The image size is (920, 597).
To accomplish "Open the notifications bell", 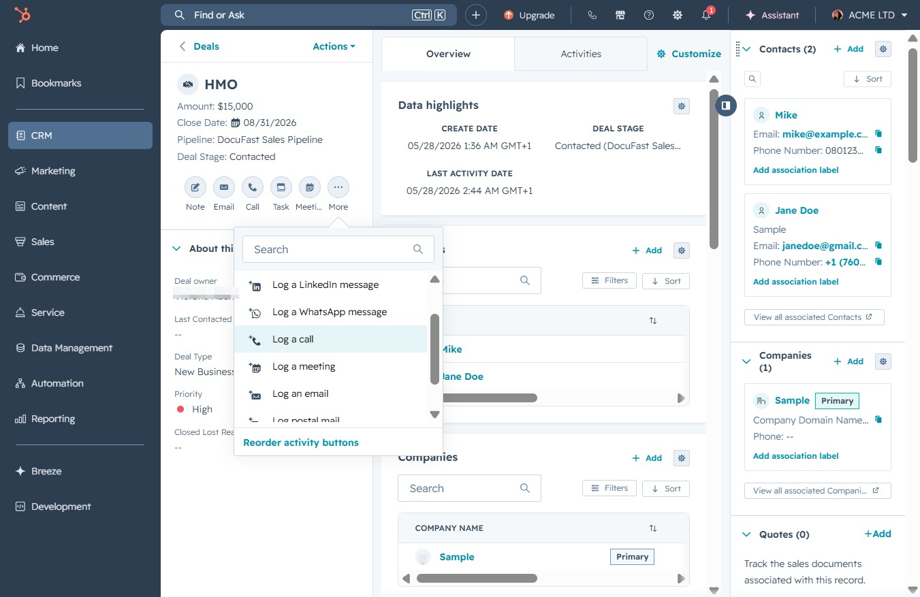I will click(706, 15).
